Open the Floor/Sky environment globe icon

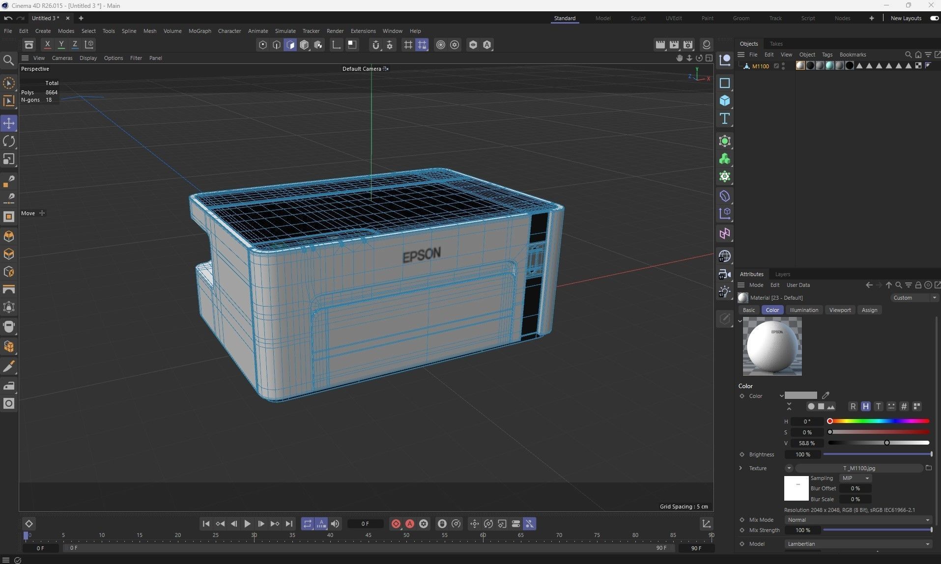[x=725, y=256]
